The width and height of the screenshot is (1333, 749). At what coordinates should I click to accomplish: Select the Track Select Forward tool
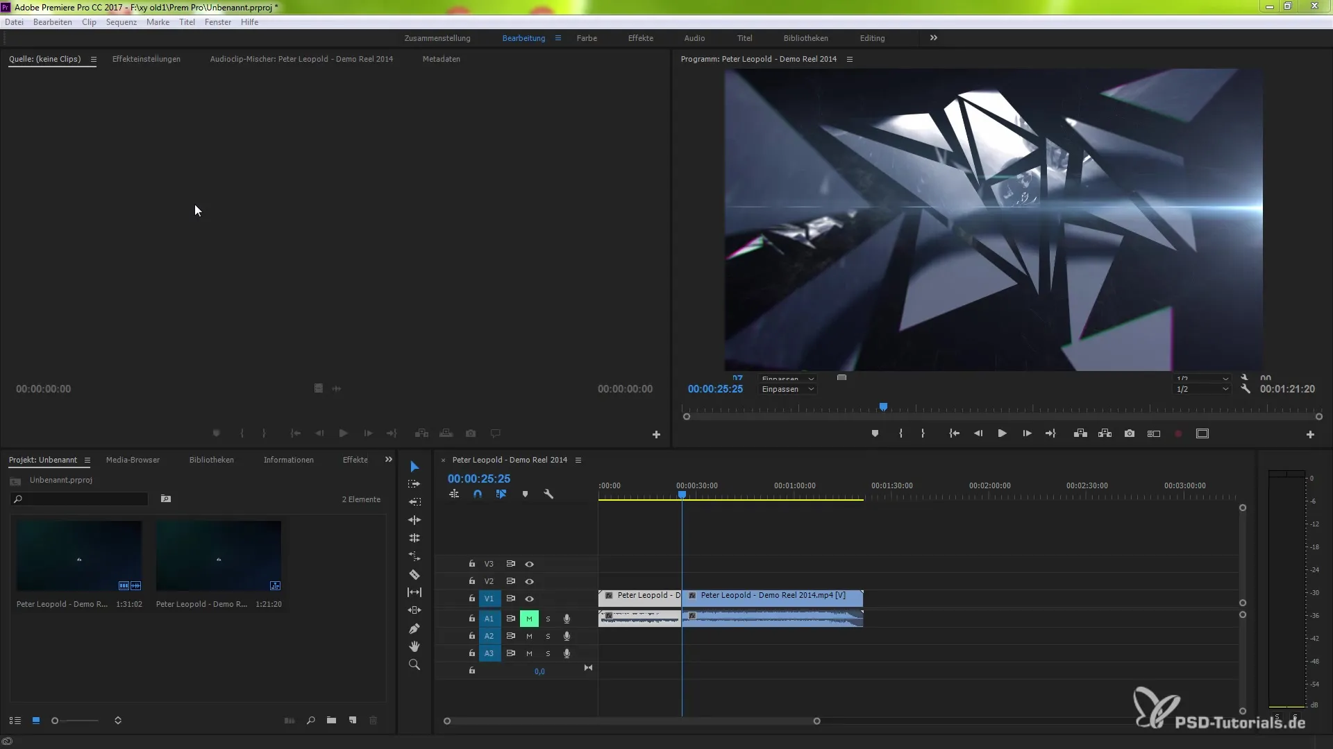click(414, 484)
